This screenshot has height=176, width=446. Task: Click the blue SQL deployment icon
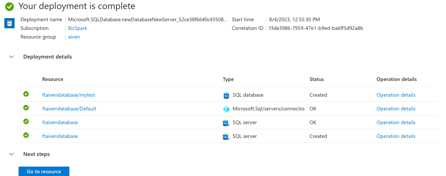9,23
